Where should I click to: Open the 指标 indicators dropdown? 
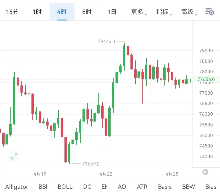point(164,12)
